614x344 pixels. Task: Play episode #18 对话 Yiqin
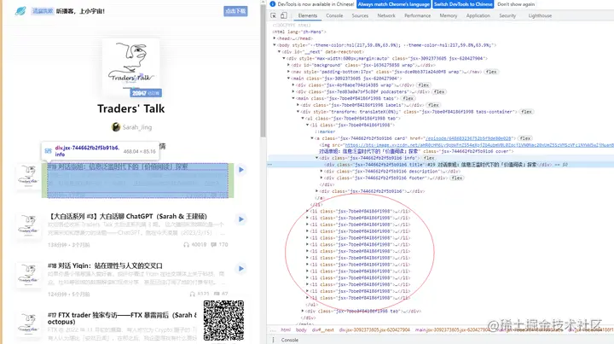coord(241,268)
